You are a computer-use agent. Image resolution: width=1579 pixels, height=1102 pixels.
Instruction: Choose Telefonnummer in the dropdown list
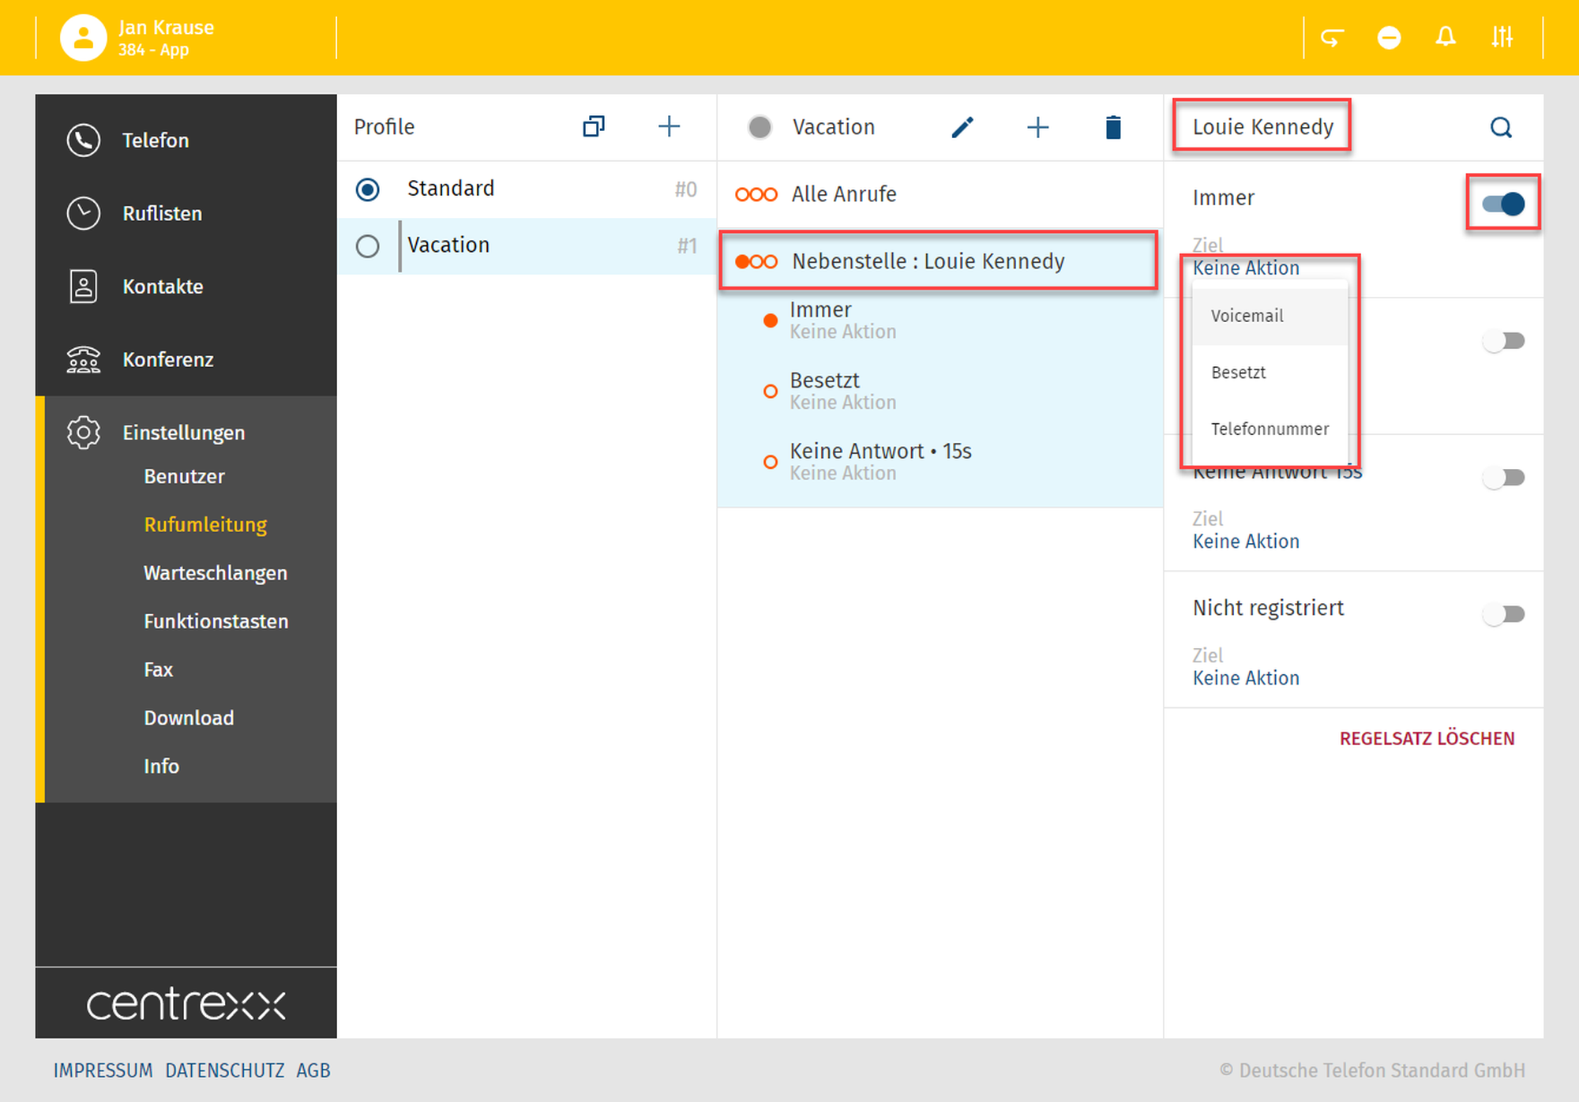point(1270,429)
